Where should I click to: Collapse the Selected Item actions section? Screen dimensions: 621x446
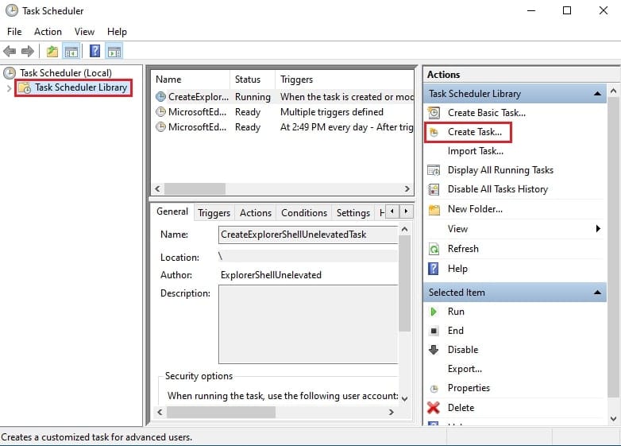click(x=597, y=293)
